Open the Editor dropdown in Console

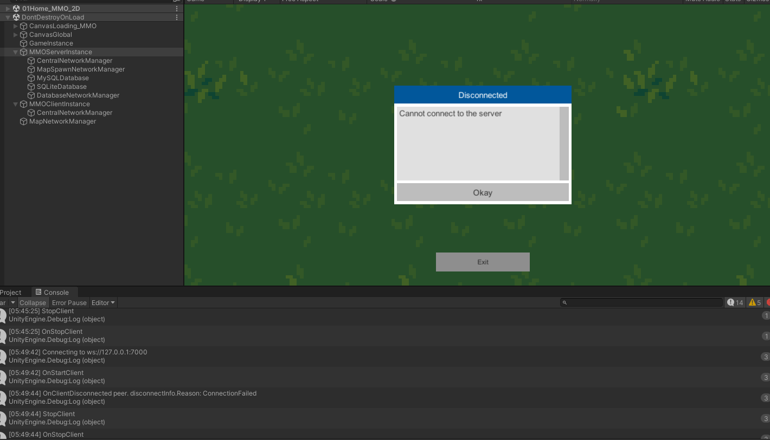pos(103,302)
